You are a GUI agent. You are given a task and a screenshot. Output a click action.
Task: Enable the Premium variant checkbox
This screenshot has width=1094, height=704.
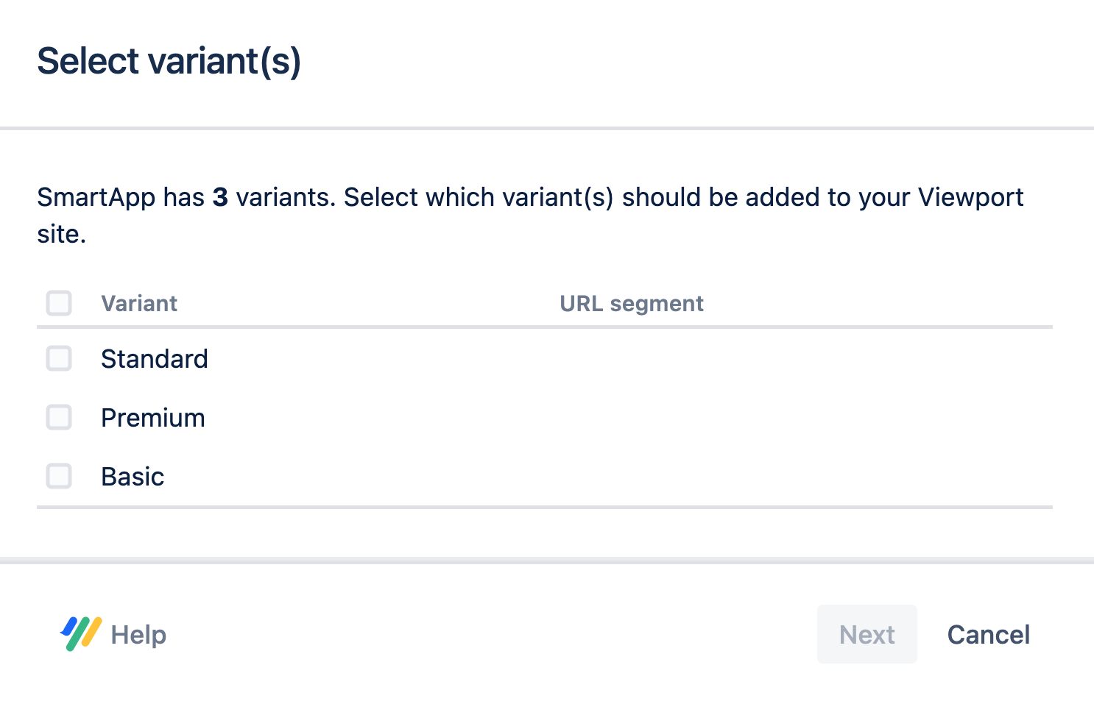(59, 418)
